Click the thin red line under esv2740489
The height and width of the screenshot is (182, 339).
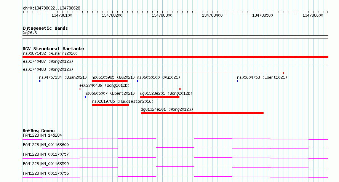[130, 89]
